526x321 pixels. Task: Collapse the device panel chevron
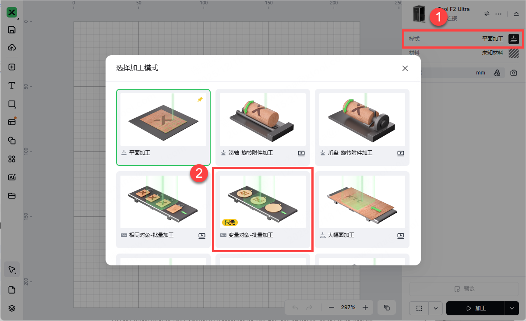click(516, 14)
